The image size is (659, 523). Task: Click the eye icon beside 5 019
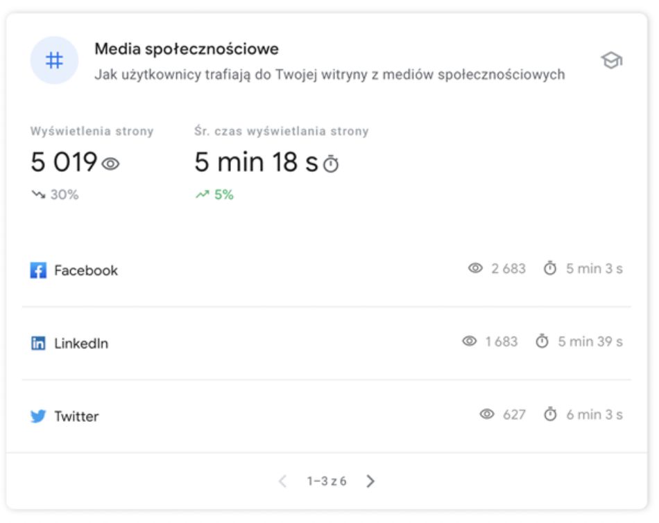tap(110, 164)
